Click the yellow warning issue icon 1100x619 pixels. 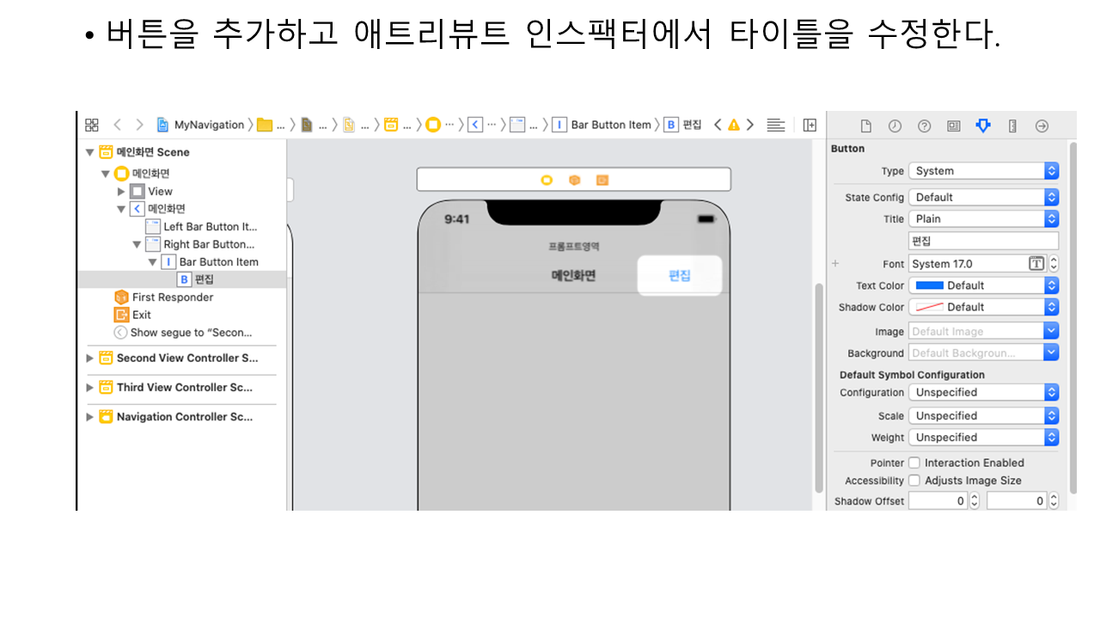tap(733, 125)
